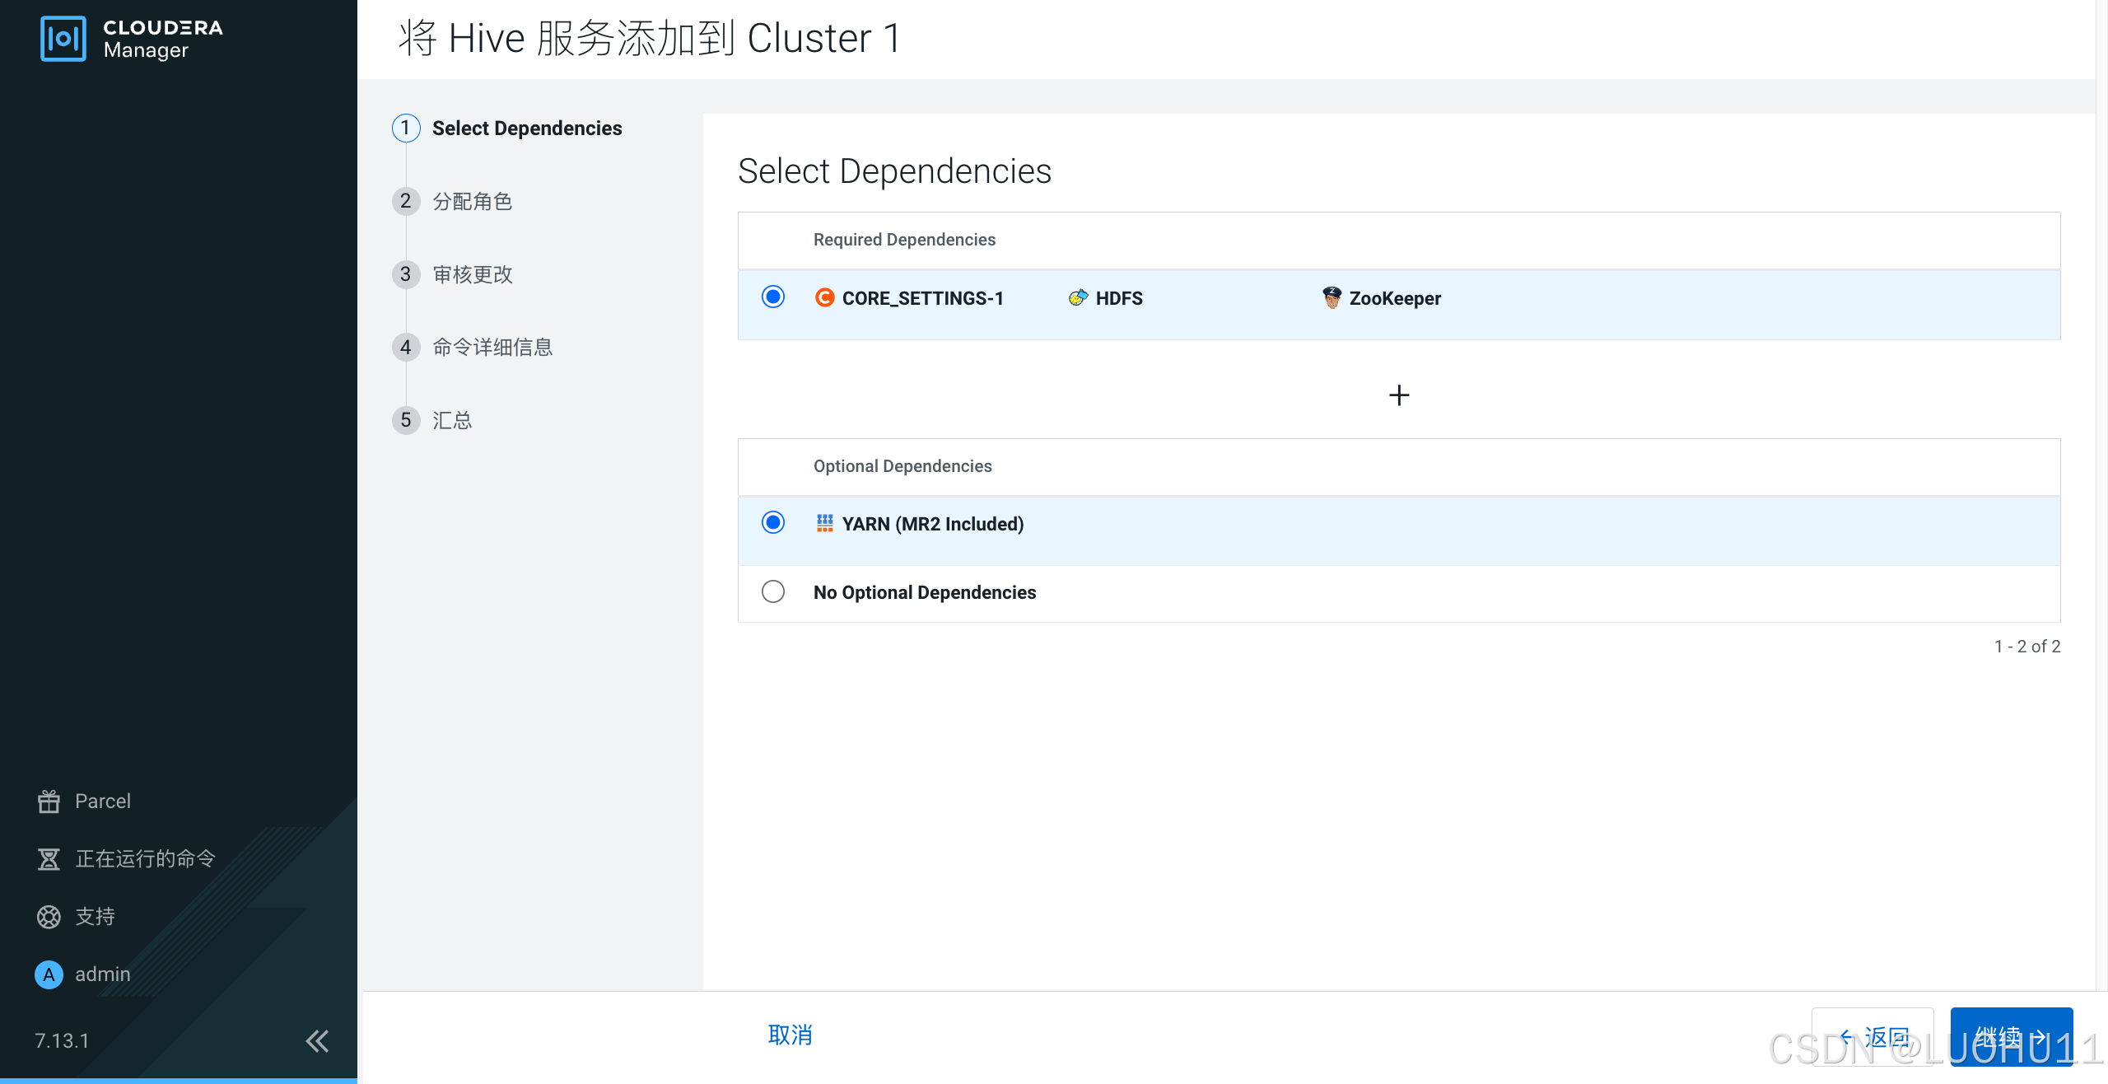Viewport: 2108px width, 1084px height.
Task: Click the running commands hourglass icon
Action: tap(49, 858)
